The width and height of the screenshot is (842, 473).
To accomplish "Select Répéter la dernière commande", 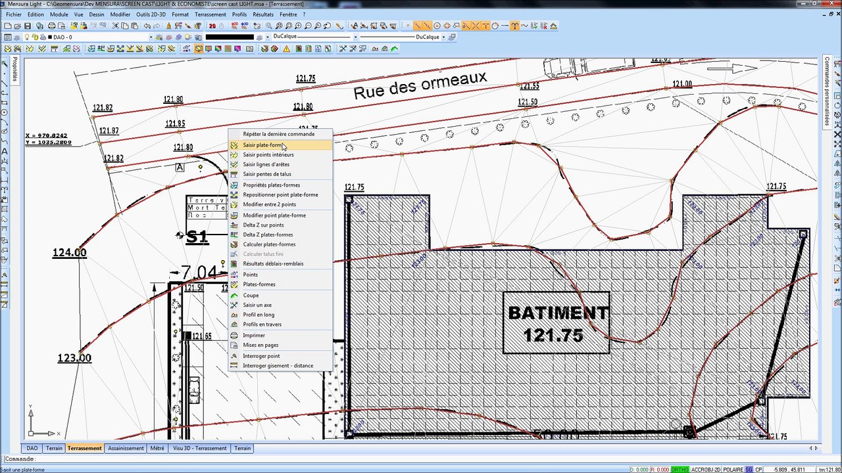I will tap(280, 134).
